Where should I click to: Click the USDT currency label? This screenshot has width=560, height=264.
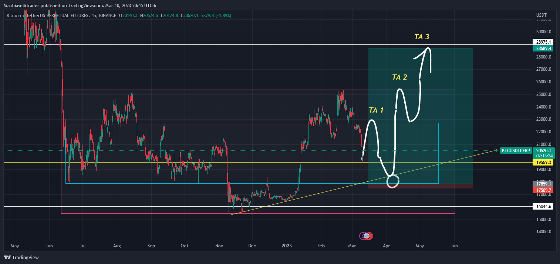pos(541,15)
